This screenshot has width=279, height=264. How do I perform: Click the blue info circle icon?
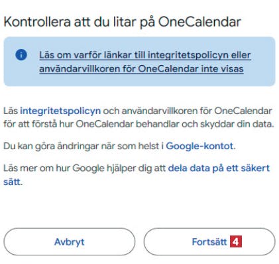coord(21,55)
